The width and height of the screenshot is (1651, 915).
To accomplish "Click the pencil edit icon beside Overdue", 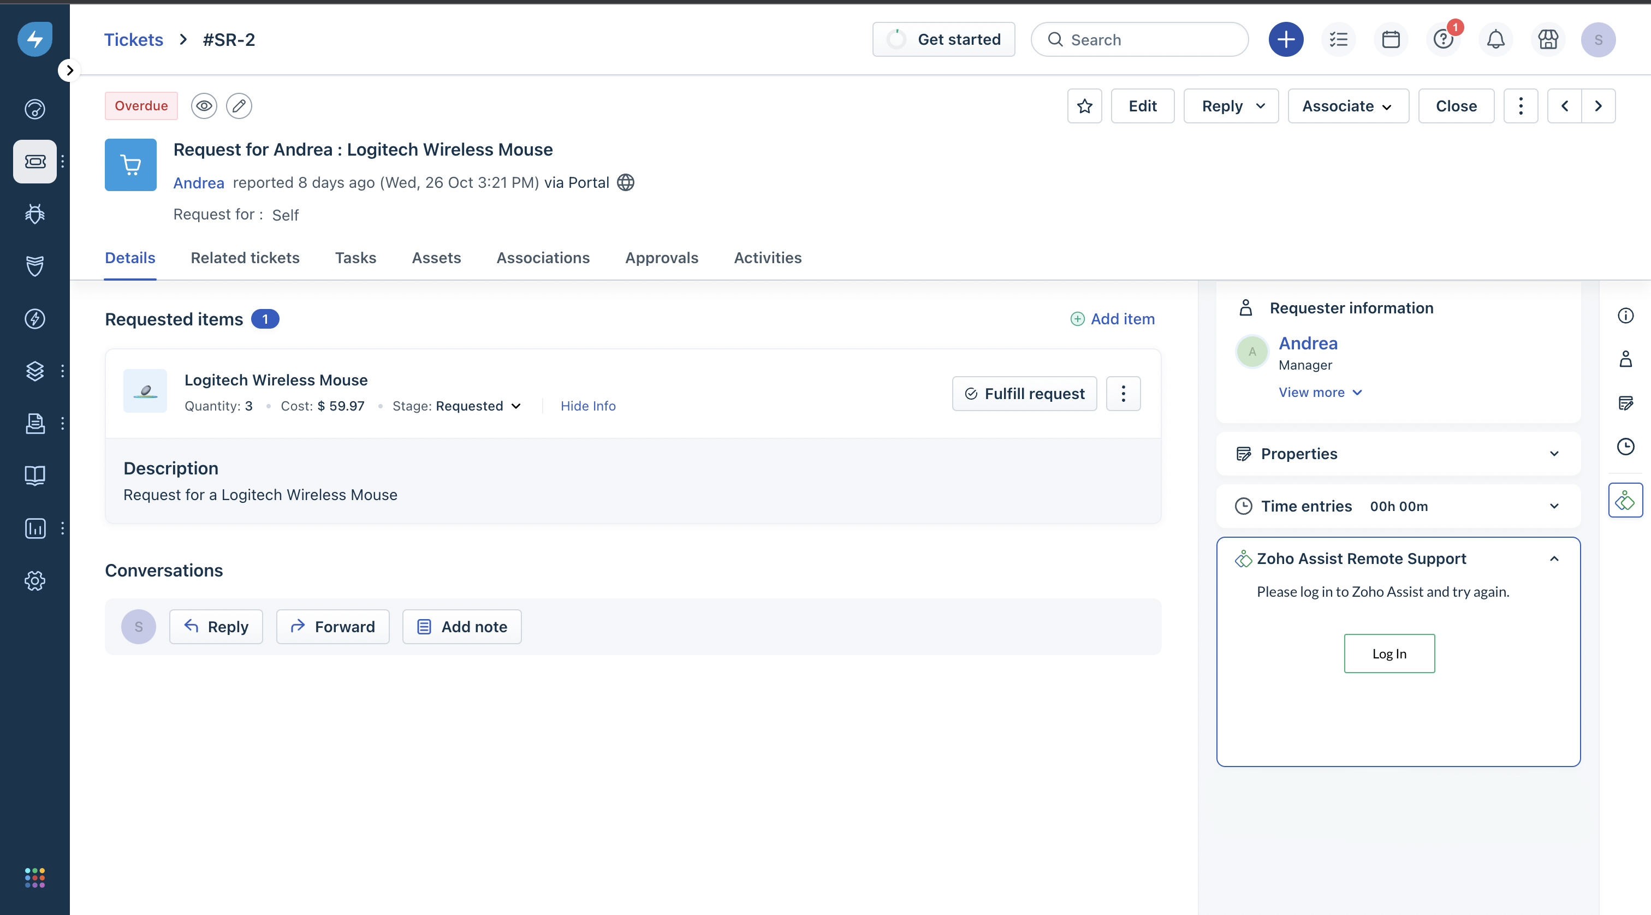I will (x=239, y=106).
